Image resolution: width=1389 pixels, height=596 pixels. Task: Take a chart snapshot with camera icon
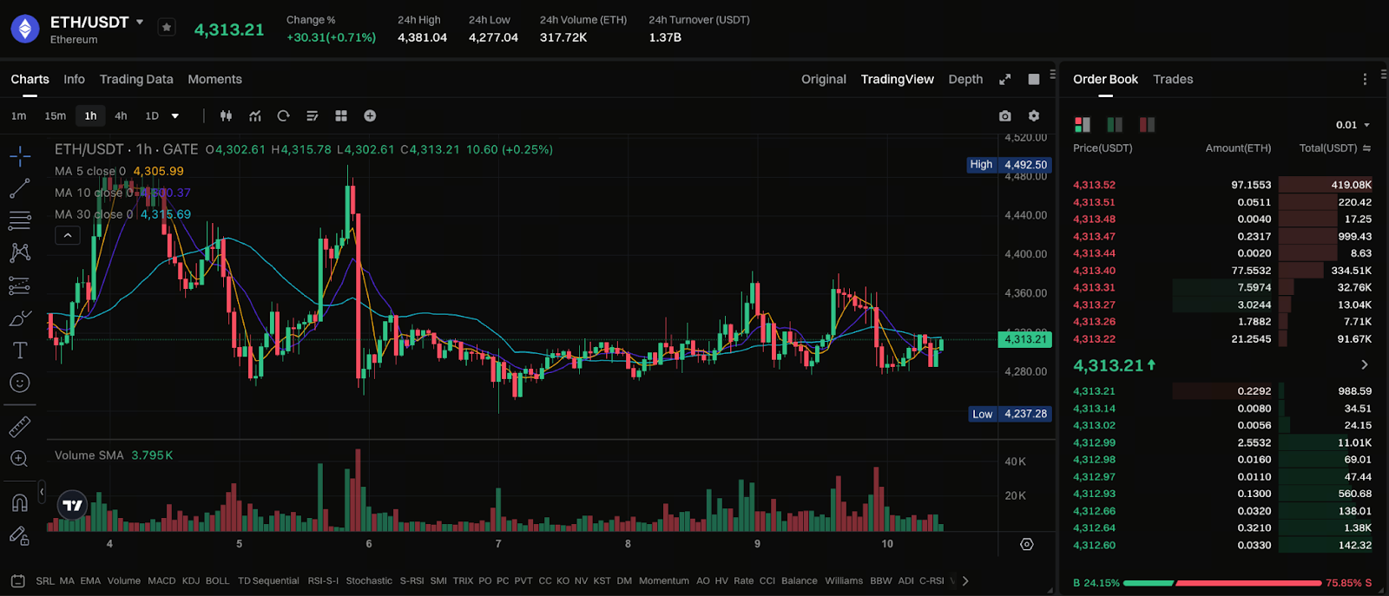pyautogui.click(x=1004, y=115)
